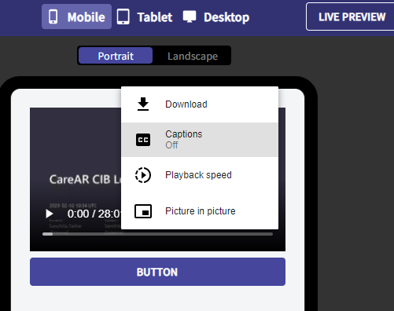Click the tablet device icon
Image resolution: width=394 pixels, height=311 pixels.
123,17
